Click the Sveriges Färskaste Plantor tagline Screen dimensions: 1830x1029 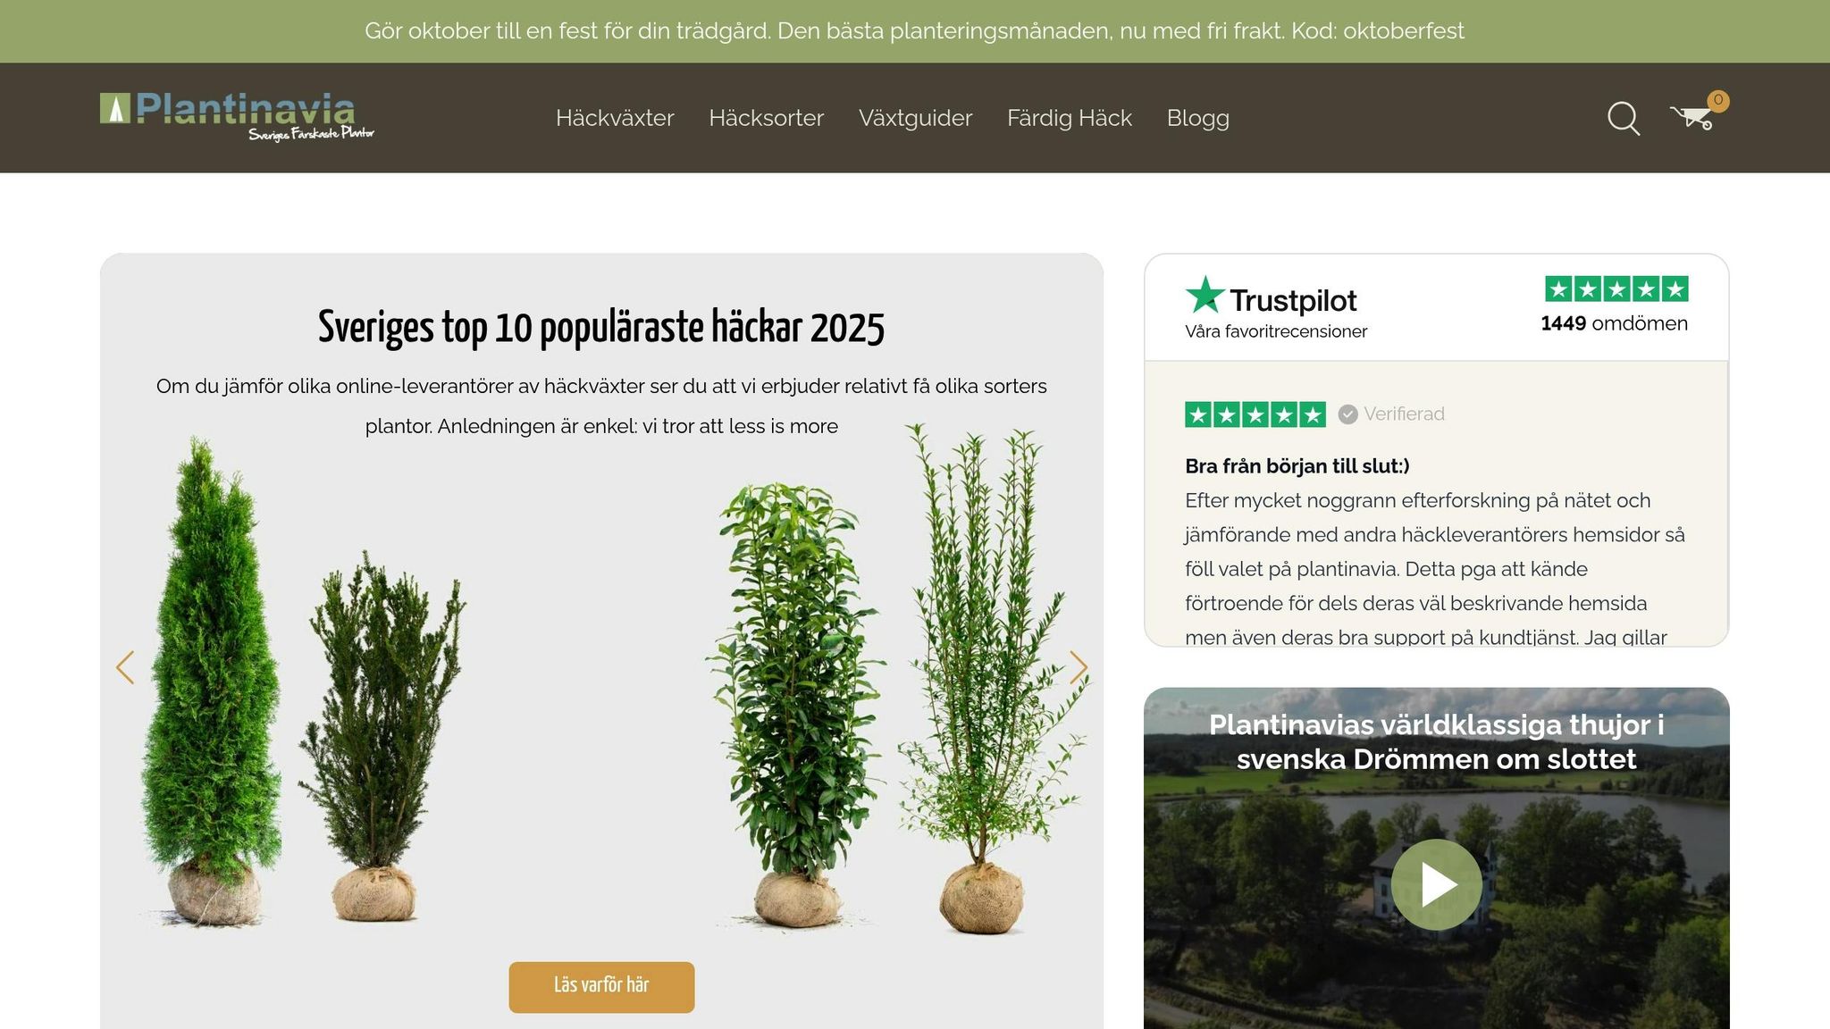click(311, 134)
